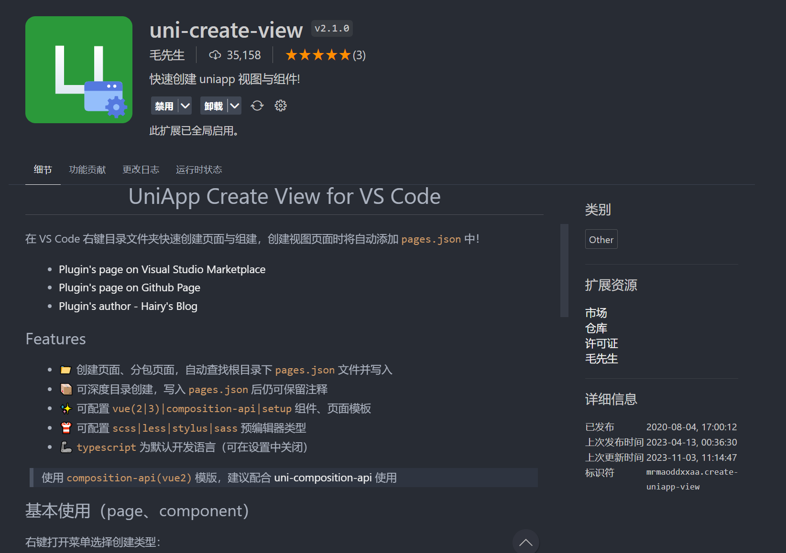Click the rating count (3)
Viewport: 786px width, 553px height.
(x=359, y=55)
